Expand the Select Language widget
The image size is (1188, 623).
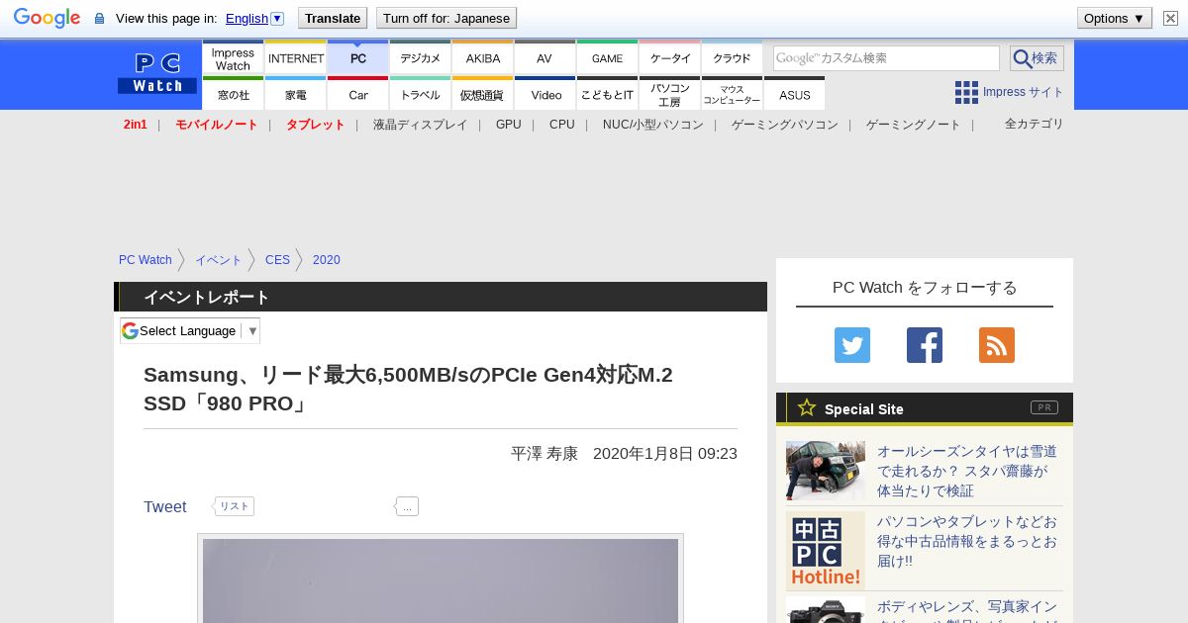(x=190, y=330)
